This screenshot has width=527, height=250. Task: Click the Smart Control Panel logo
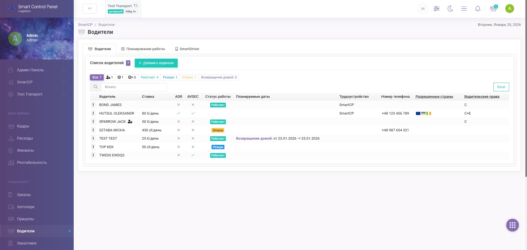point(33,9)
